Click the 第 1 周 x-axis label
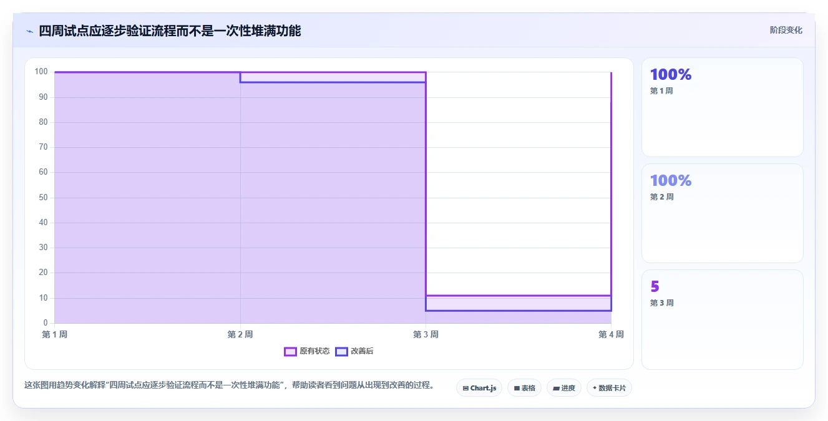This screenshot has width=828, height=421. [55, 335]
